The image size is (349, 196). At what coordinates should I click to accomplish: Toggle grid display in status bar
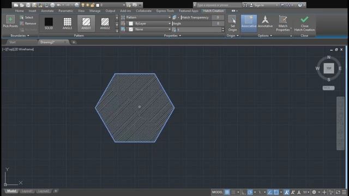(227, 192)
